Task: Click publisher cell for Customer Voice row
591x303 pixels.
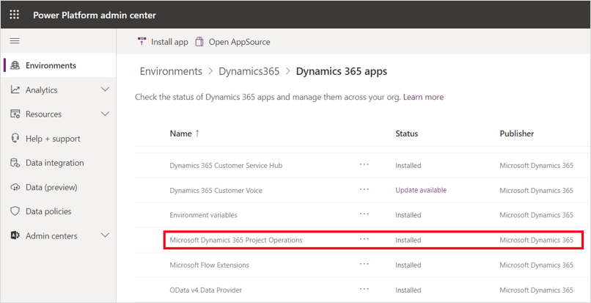Action: 536,190
